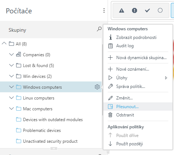Expand the Windows computers group
Image resolution: width=174 pixels, height=155 pixels.
click(x=11, y=87)
